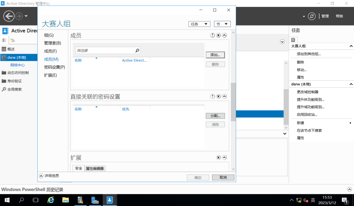Screen dimensions: 354x206
Task: Open File Explorer from taskbar
Action: (65, 200)
